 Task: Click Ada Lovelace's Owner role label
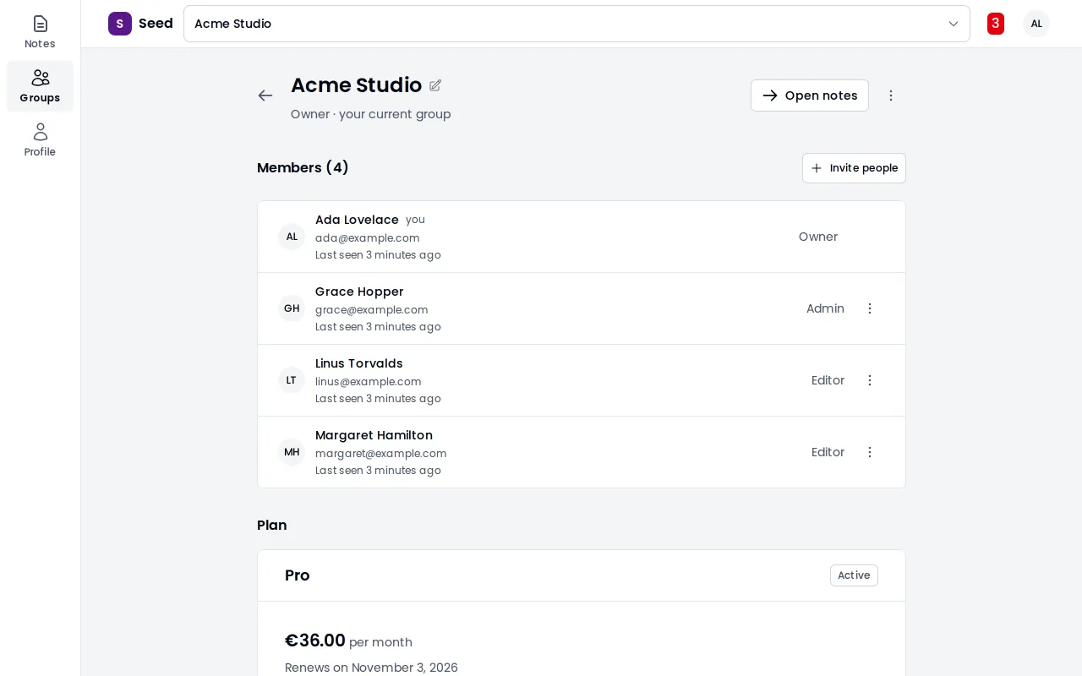818,237
